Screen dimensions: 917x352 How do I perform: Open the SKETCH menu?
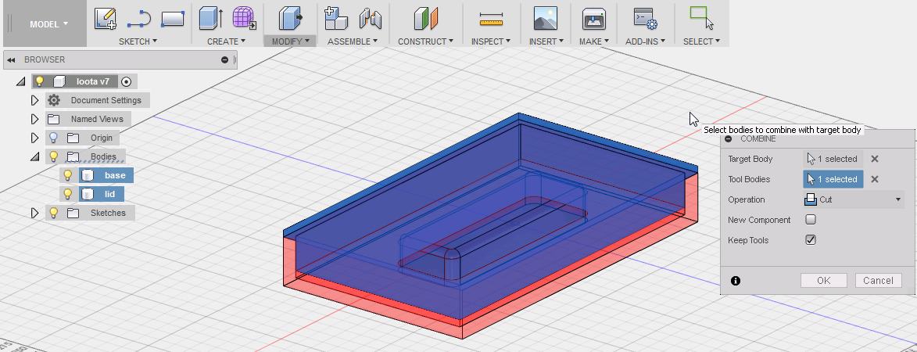point(138,41)
